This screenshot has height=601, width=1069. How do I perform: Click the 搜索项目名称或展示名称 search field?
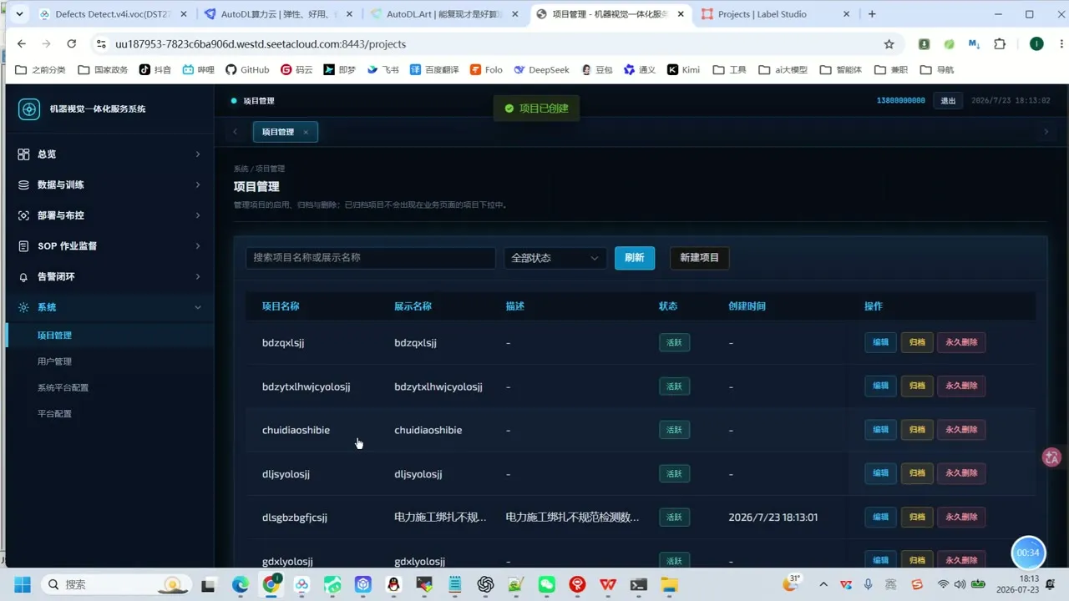[371, 258]
